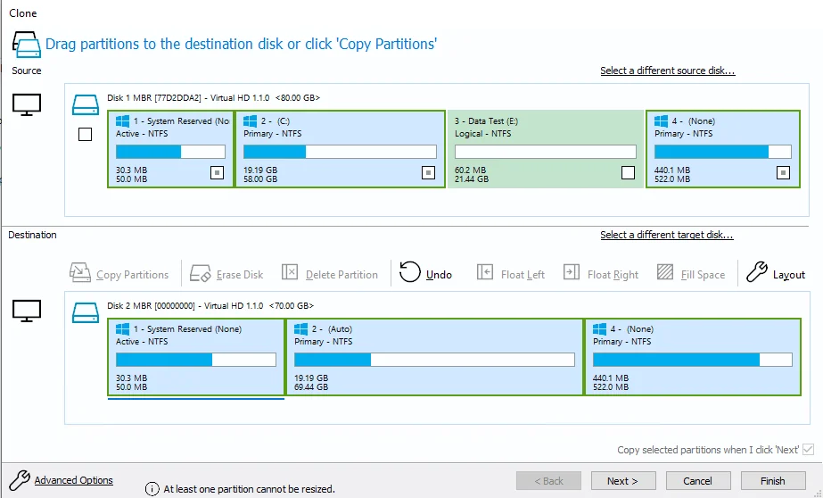The height and width of the screenshot is (498, 823).
Task: Click Windows logo on source C: partition
Action: tap(250, 121)
